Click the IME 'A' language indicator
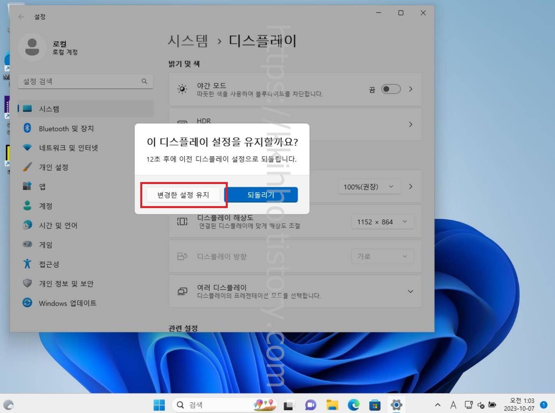The height and width of the screenshot is (413, 555). click(453, 405)
